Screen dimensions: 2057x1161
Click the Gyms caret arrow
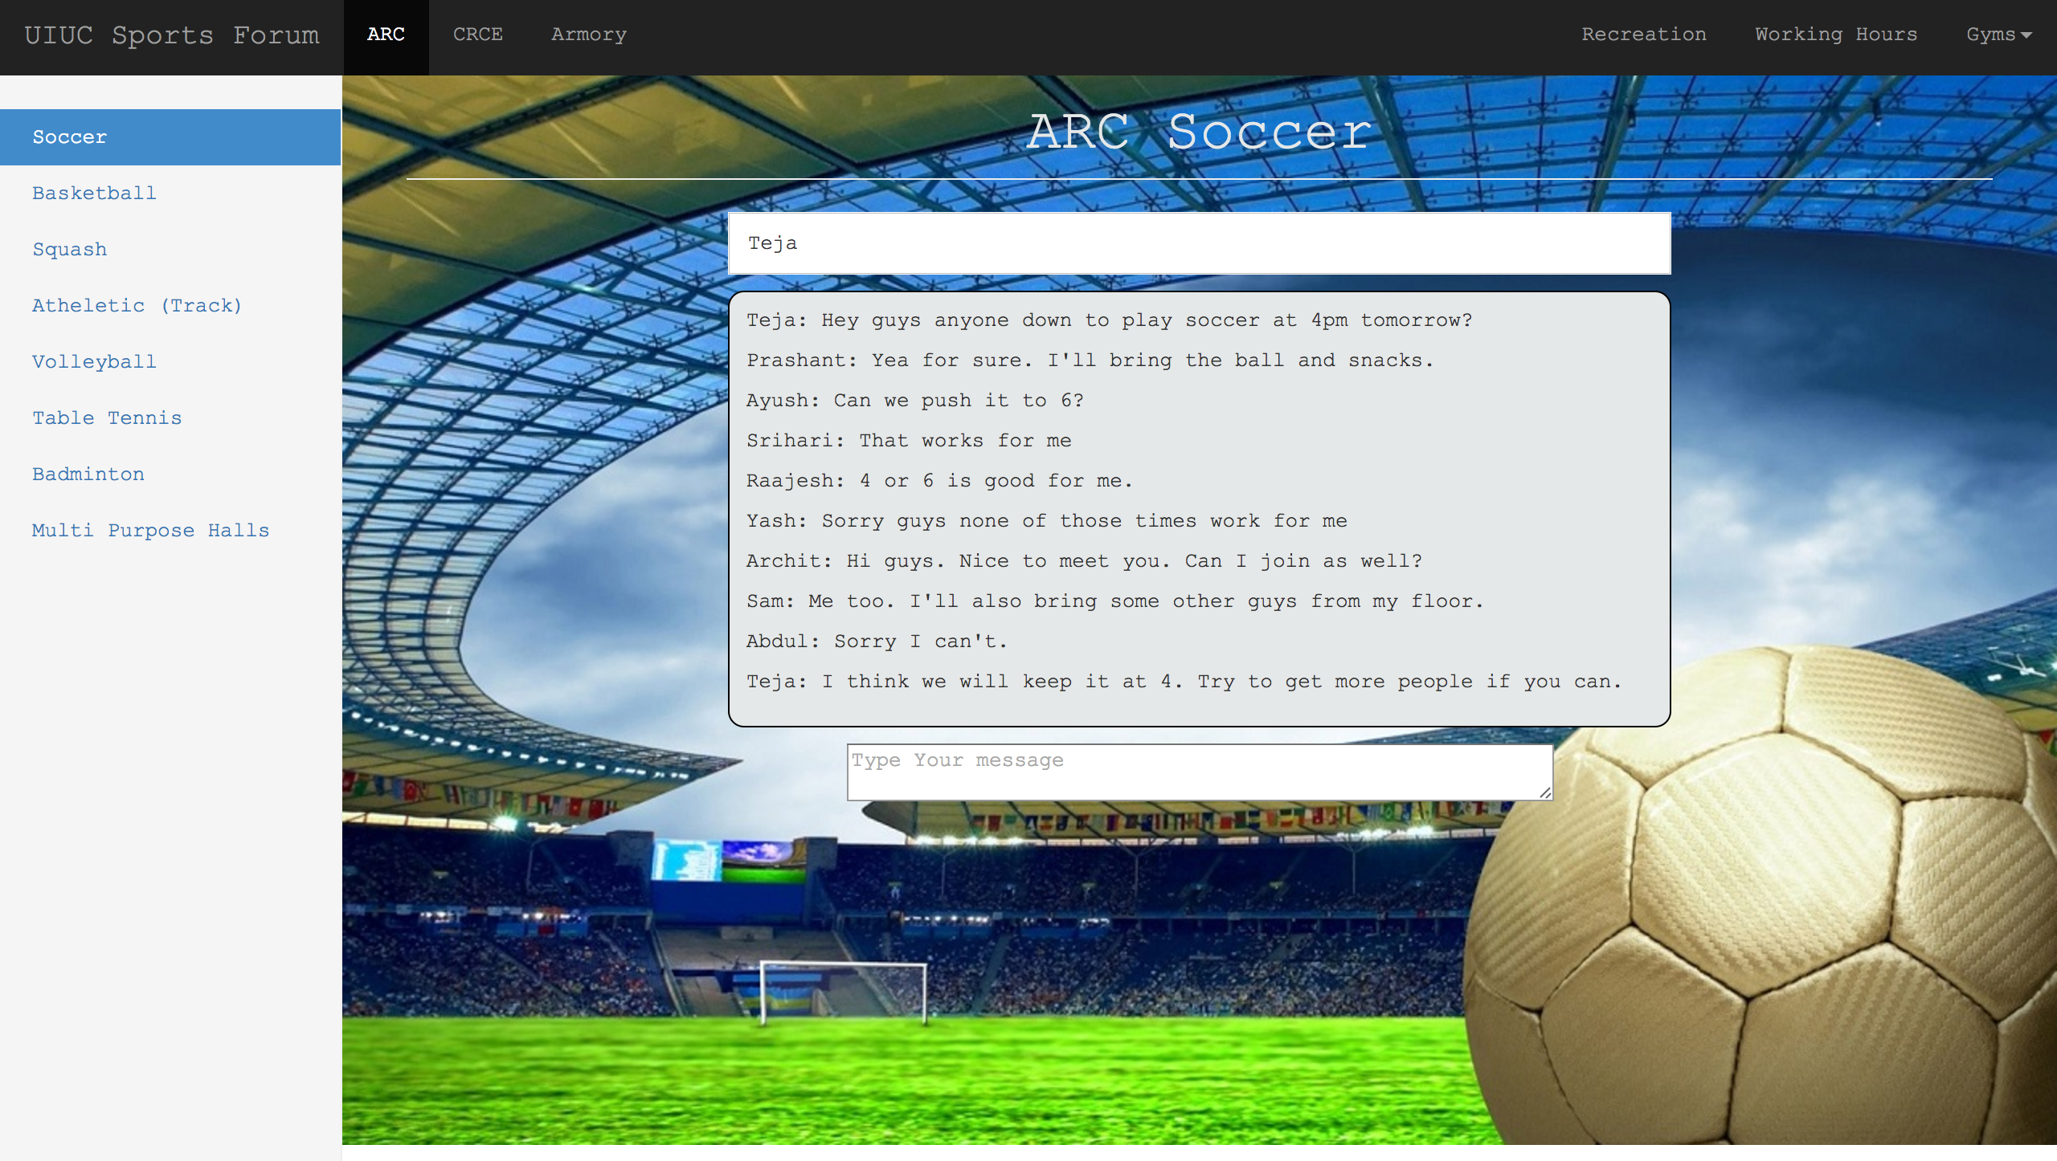tap(2026, 35)
